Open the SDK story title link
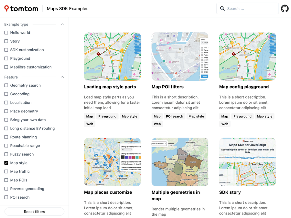291x218 pixels. point(230,192)
